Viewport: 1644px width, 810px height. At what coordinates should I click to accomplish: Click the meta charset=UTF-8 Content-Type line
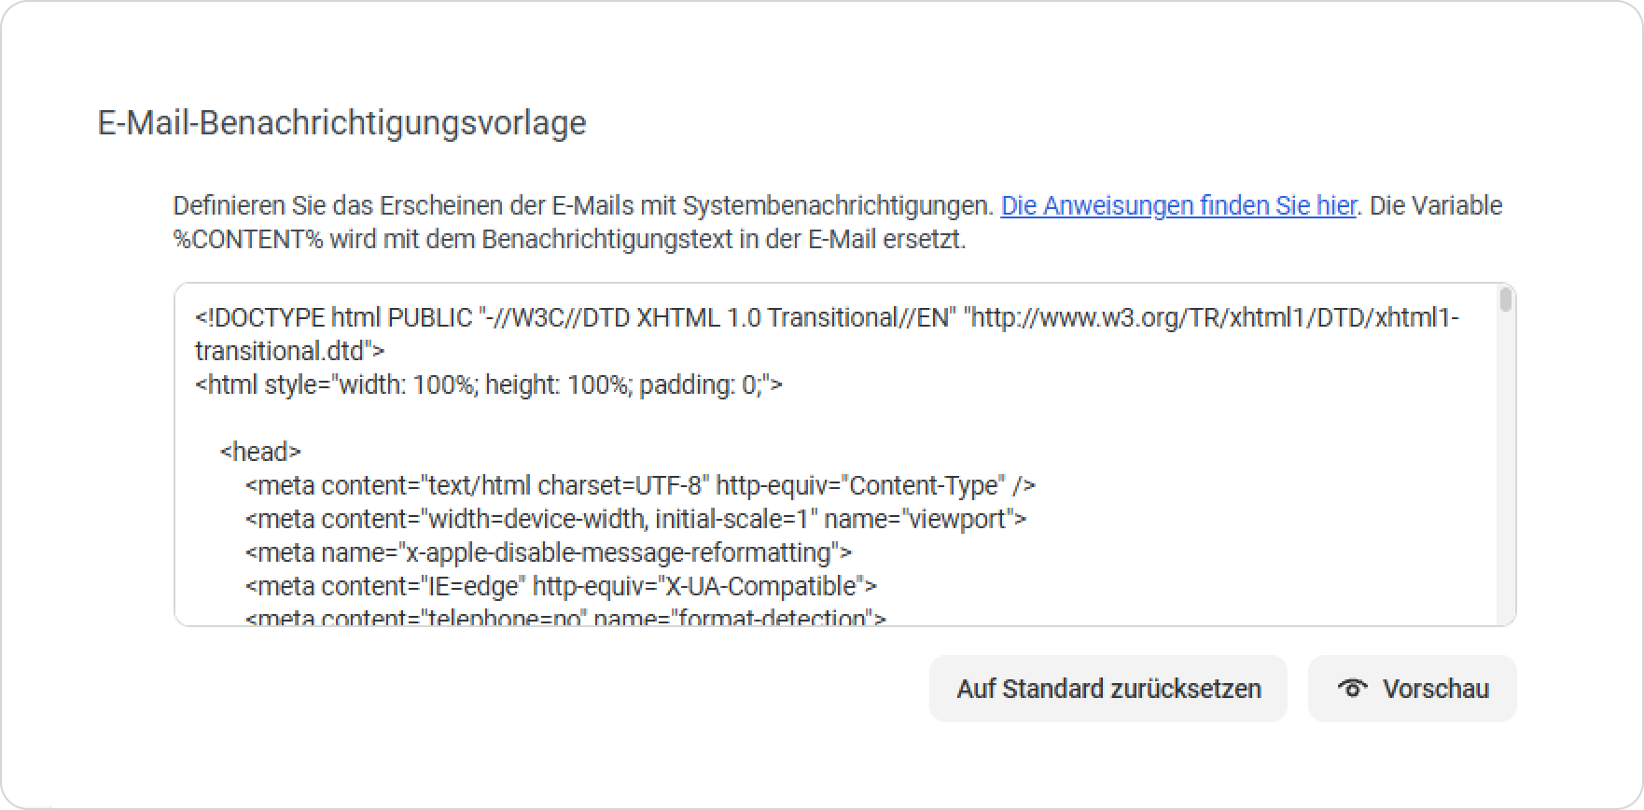[640, 485]
